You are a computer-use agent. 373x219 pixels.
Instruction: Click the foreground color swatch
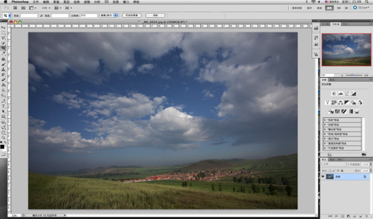tap(2, 147)
